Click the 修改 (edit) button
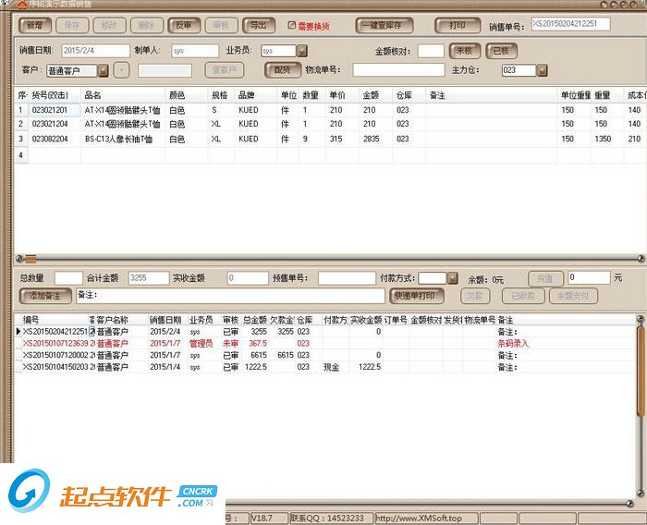 [109, 26]
